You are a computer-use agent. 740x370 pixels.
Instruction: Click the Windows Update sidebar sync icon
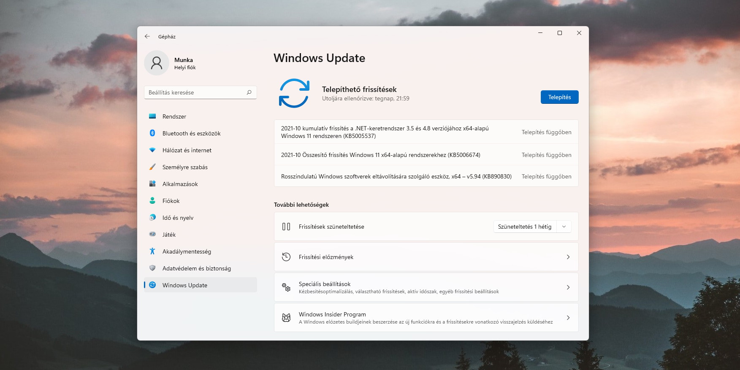(152, 285)
